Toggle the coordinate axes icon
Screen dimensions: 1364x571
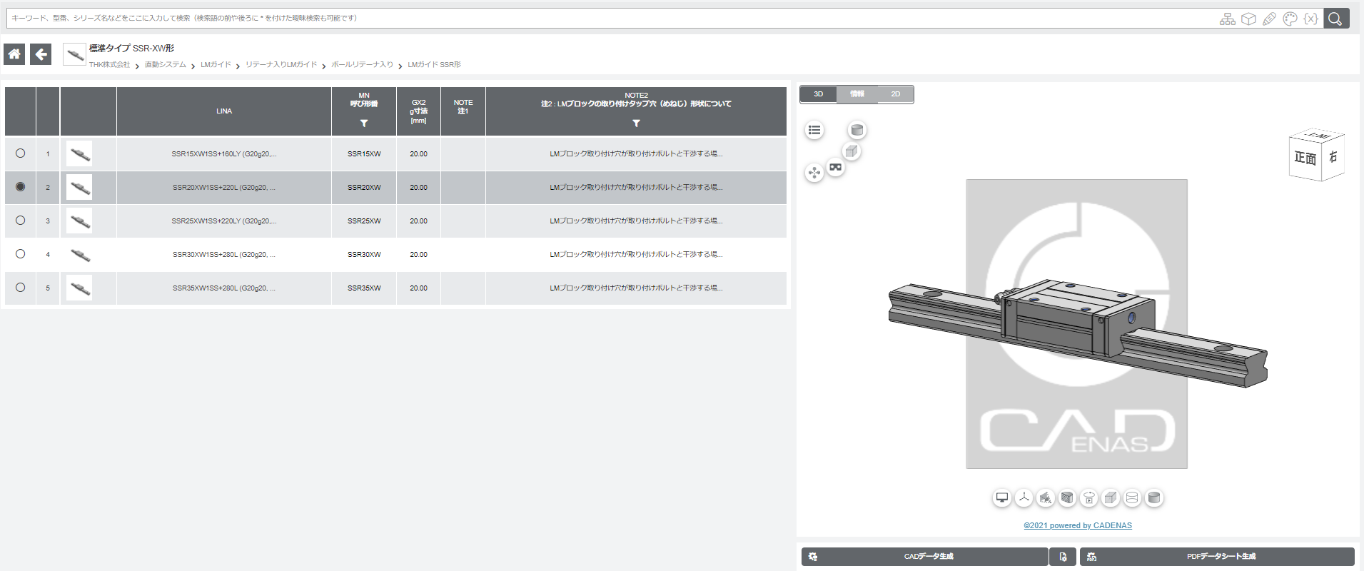tap(1024, 498)
